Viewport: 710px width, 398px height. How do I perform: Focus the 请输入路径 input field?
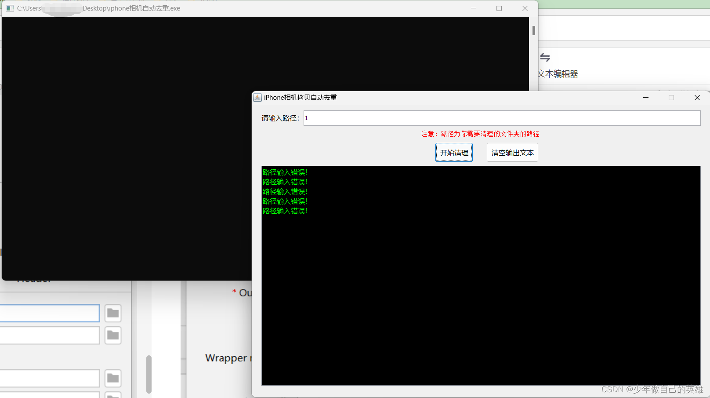pyautogui.click(x=502, y=118)
